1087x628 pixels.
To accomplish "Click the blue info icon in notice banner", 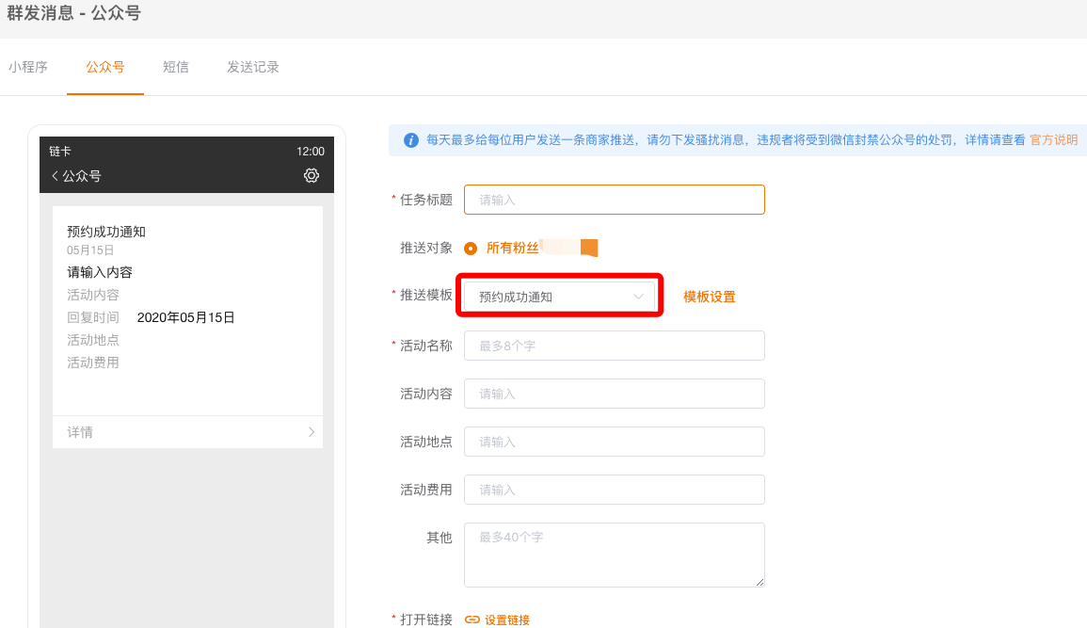I will 411,140.
